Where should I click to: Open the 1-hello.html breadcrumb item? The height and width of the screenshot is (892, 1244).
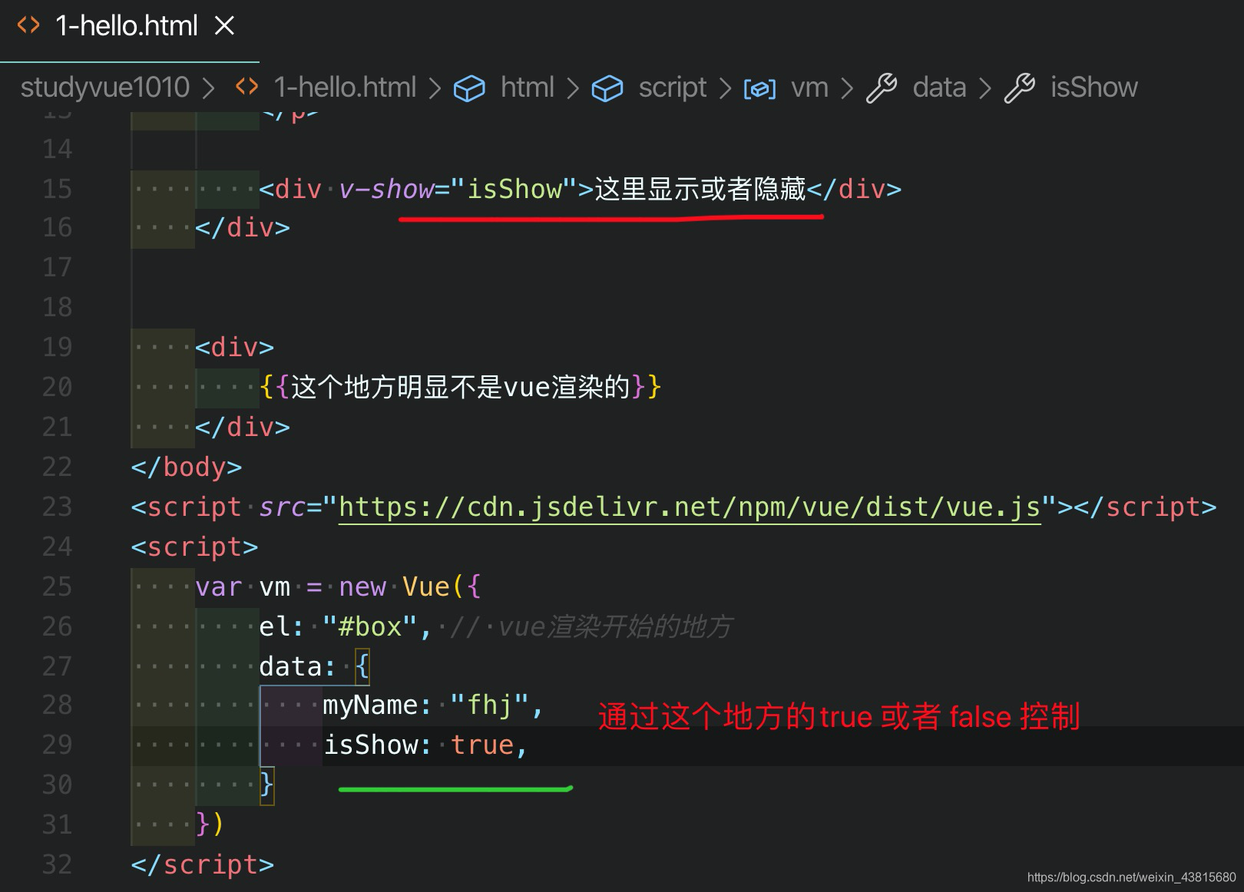345,88
